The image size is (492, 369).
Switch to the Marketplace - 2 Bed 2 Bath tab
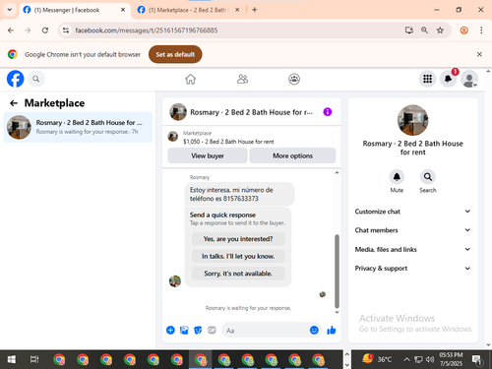(x=188, y=10)
